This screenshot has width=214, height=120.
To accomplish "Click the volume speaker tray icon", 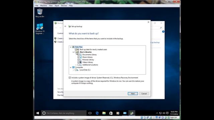I will click(164, 113).
